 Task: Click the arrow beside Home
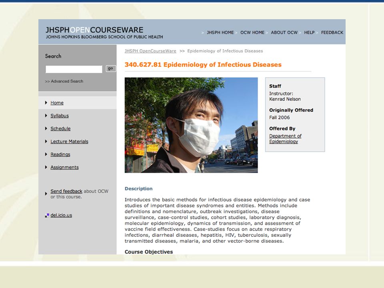coord(46,103)
